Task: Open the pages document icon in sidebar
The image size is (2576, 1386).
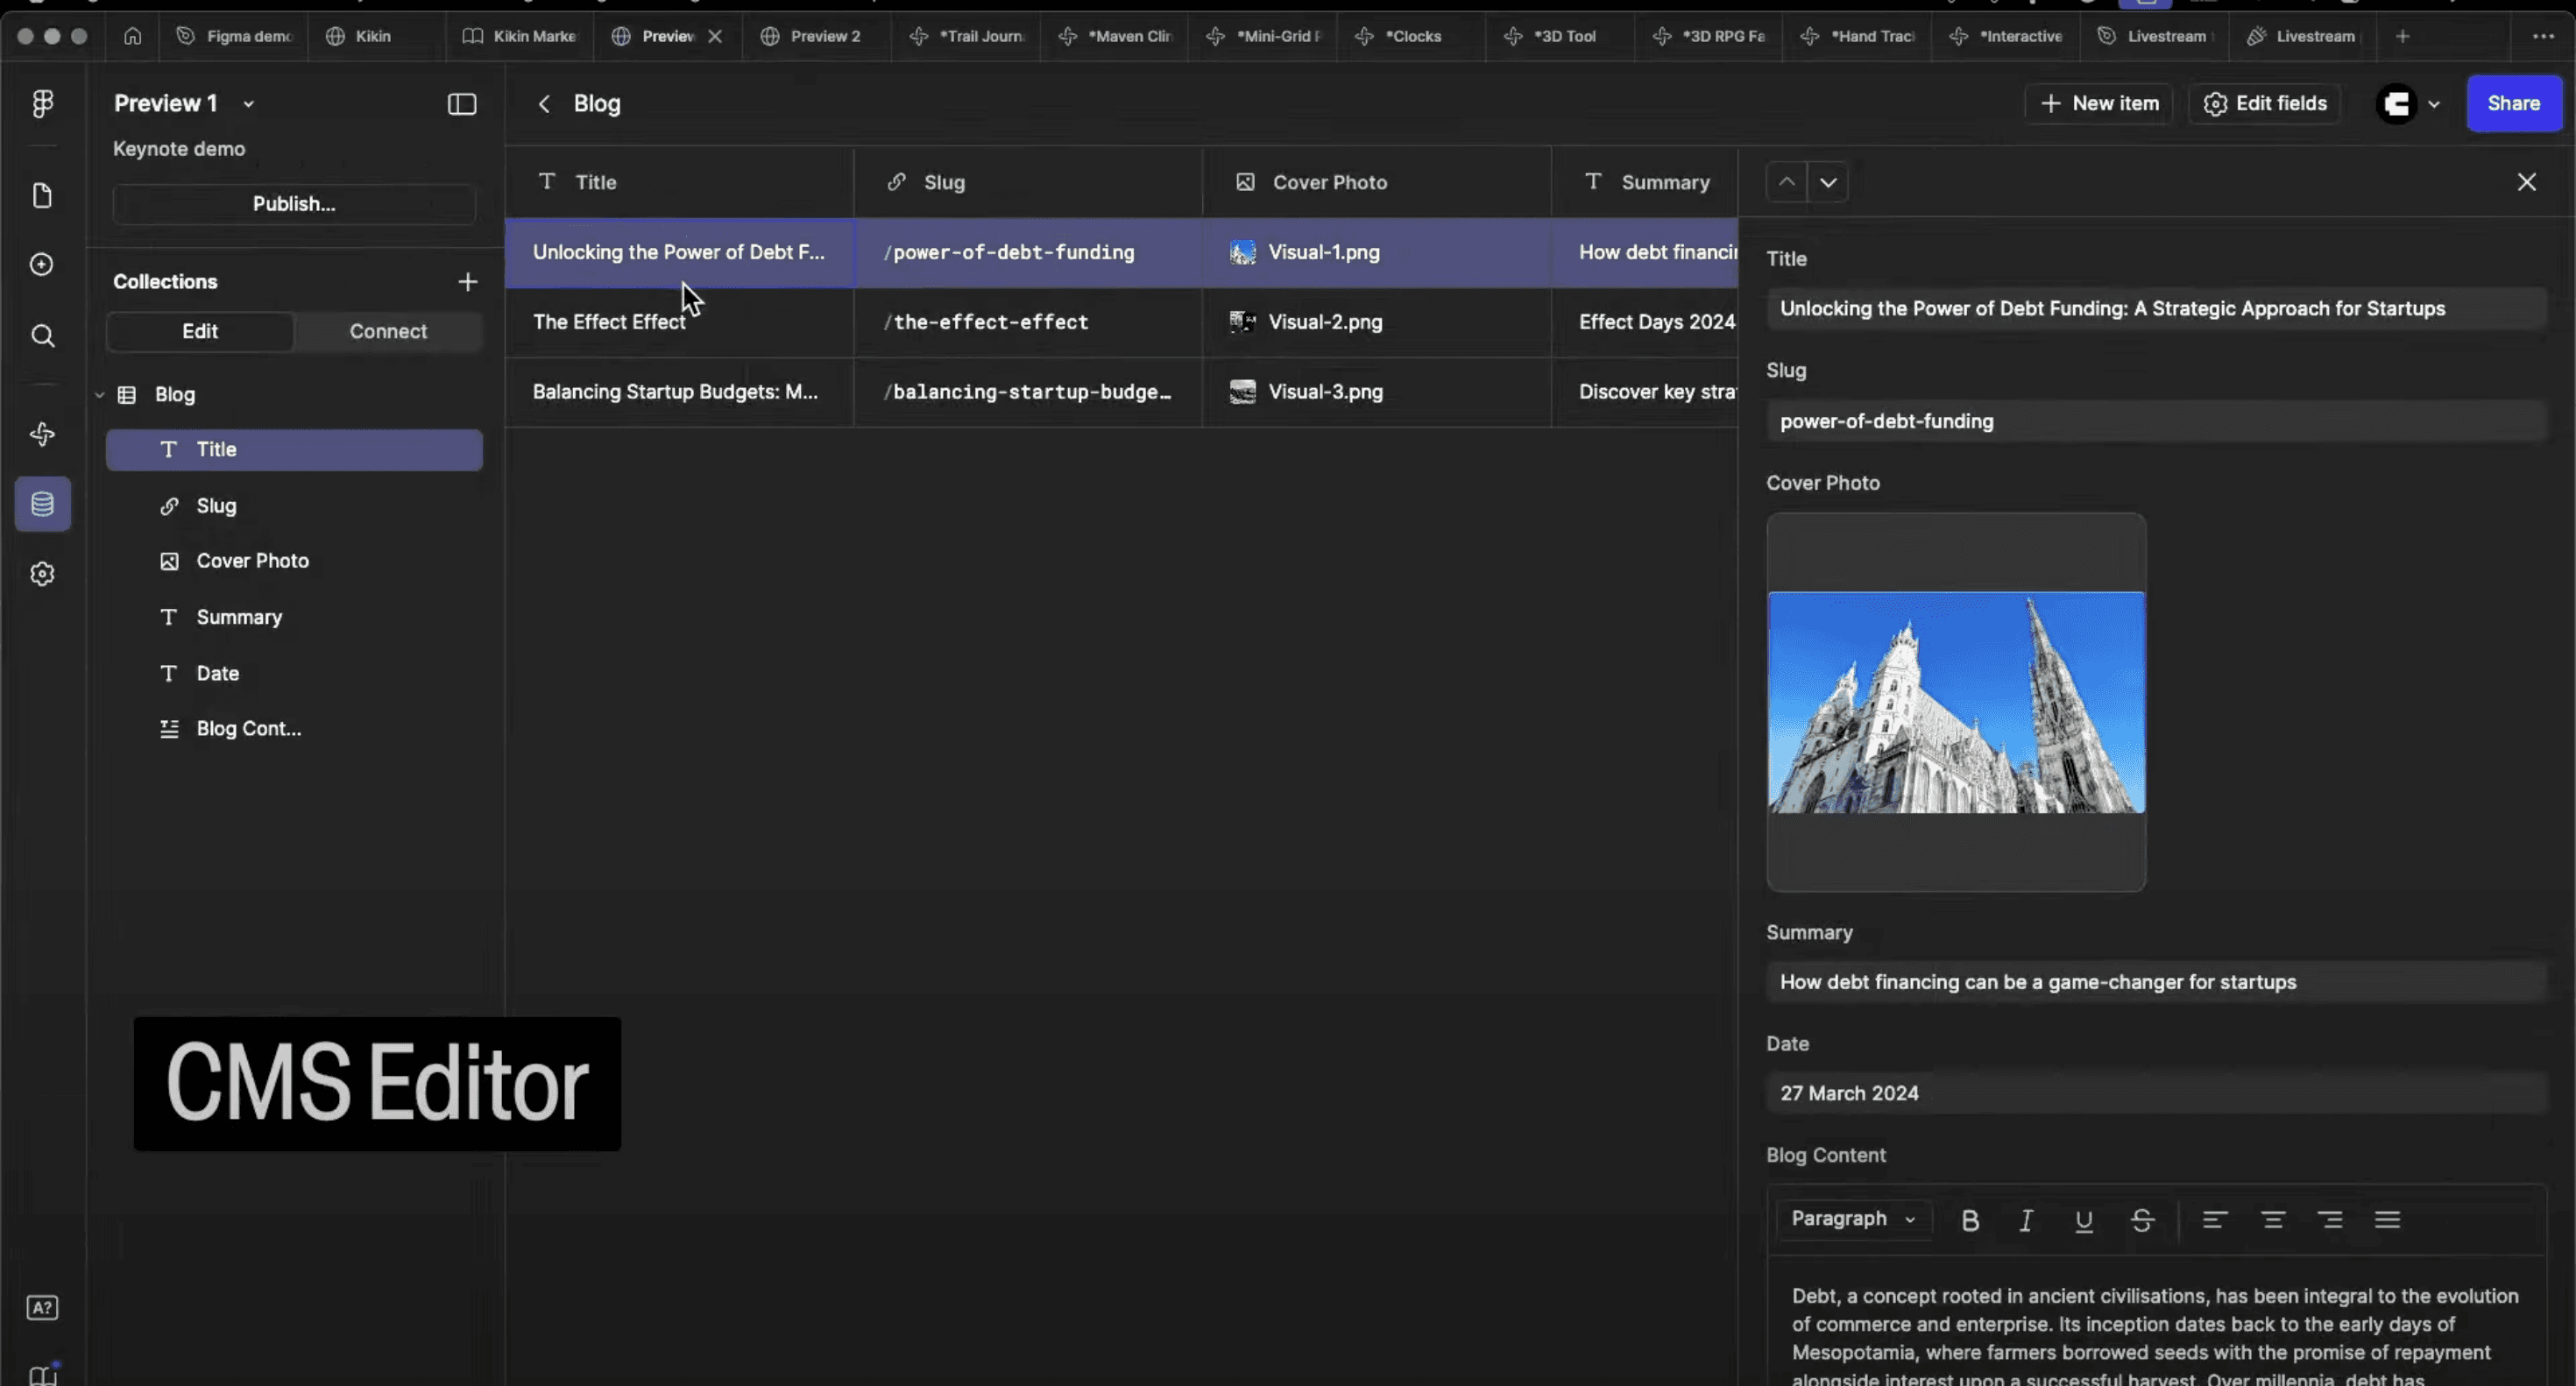Action: point(42,196)
